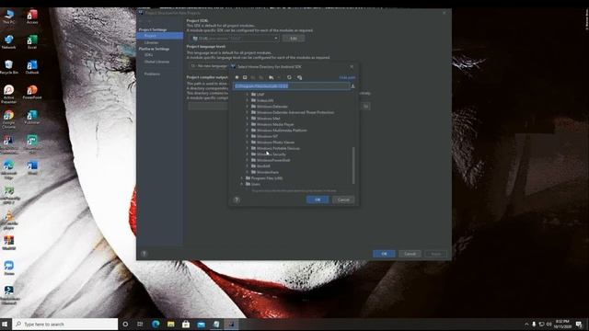Image resolution: width=589 pixels, height=331 pixels.
Task: Open Access desktop shortcut
Action: (x=32, y=17)
